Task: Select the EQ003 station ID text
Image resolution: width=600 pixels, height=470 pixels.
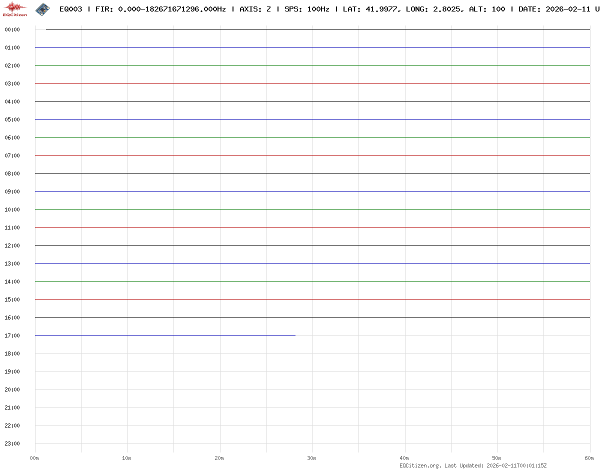Action: pos(70,9)
